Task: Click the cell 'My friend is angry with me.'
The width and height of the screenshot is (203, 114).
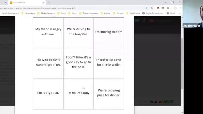Action: [48, 33]
